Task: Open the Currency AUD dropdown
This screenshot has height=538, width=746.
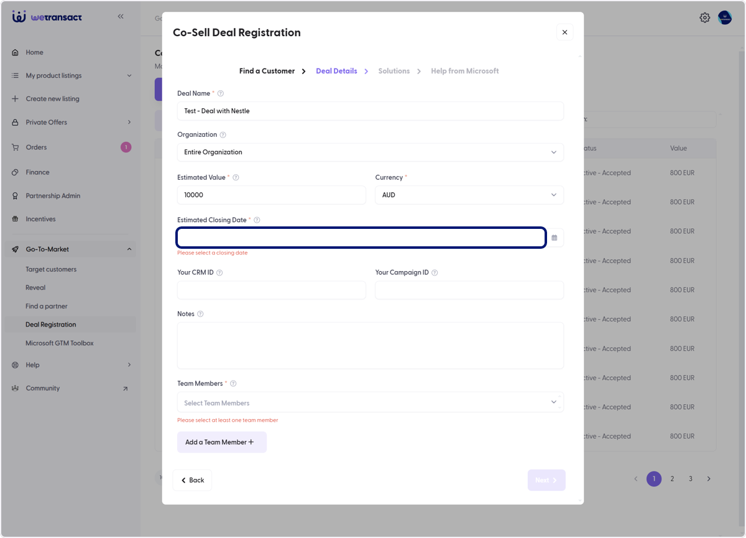Action: point(469,195)
